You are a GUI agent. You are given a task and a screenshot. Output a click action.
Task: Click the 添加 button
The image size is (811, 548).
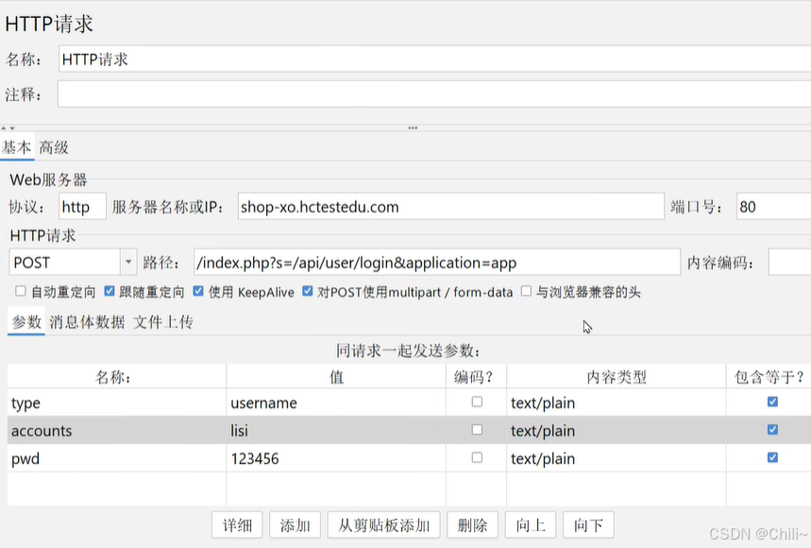coord(295,525)
